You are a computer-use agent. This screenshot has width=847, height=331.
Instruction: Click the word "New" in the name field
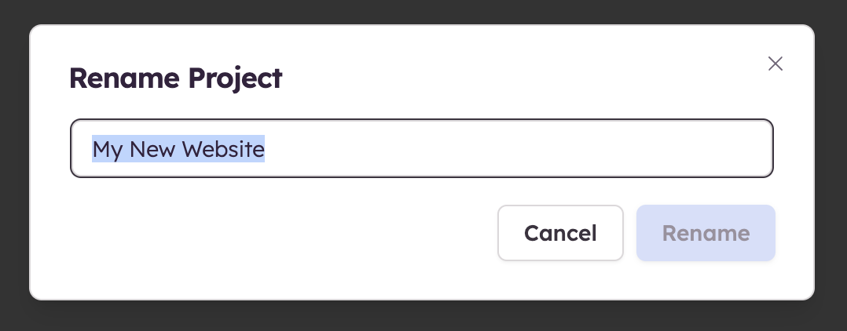(152, 148)
